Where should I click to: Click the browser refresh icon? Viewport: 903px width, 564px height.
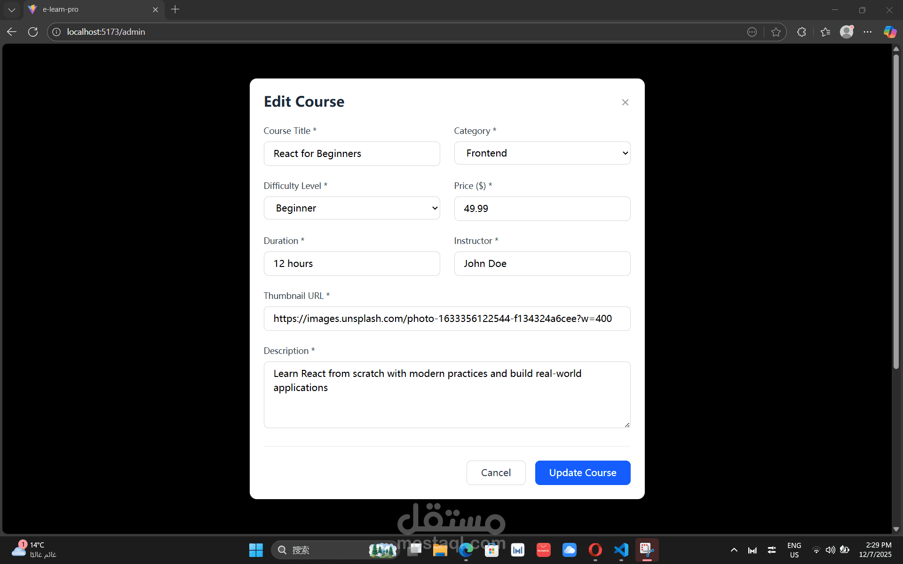pos(33,32)
